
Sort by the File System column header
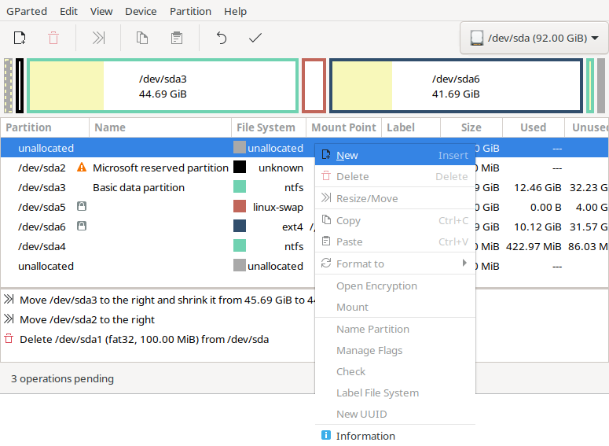coord(266,127)
